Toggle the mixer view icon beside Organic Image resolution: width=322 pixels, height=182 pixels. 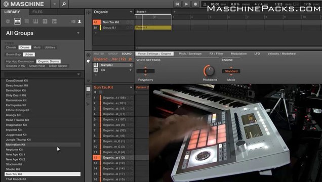tap(88, 13)
